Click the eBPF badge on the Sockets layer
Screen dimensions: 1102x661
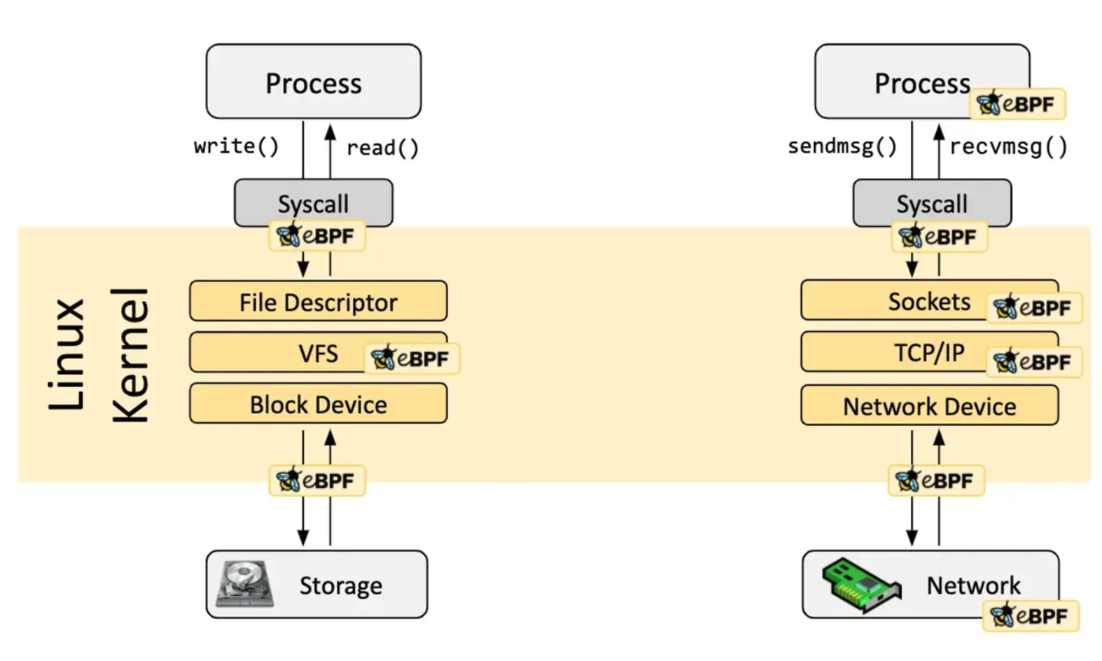click(x=1033, y=307)
